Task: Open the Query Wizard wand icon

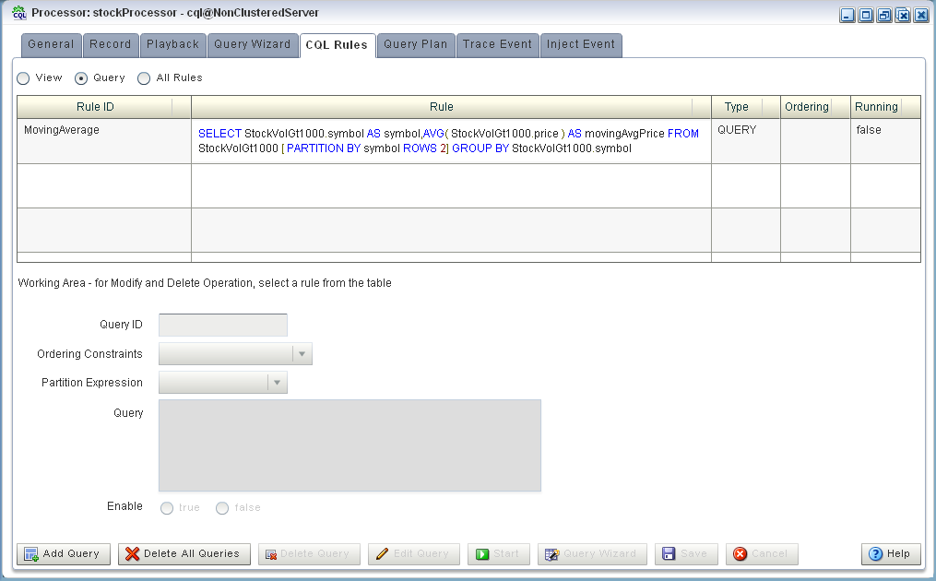Action: click(x=552, y=553)
